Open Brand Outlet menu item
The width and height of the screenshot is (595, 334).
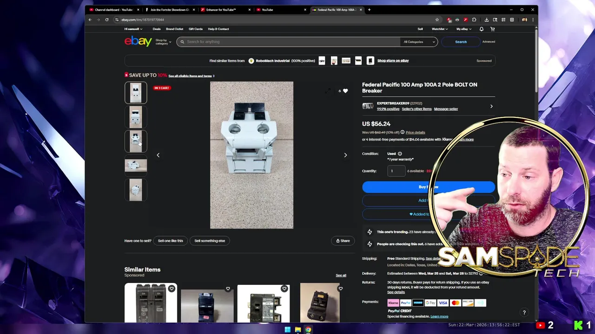tap(174, 29)
